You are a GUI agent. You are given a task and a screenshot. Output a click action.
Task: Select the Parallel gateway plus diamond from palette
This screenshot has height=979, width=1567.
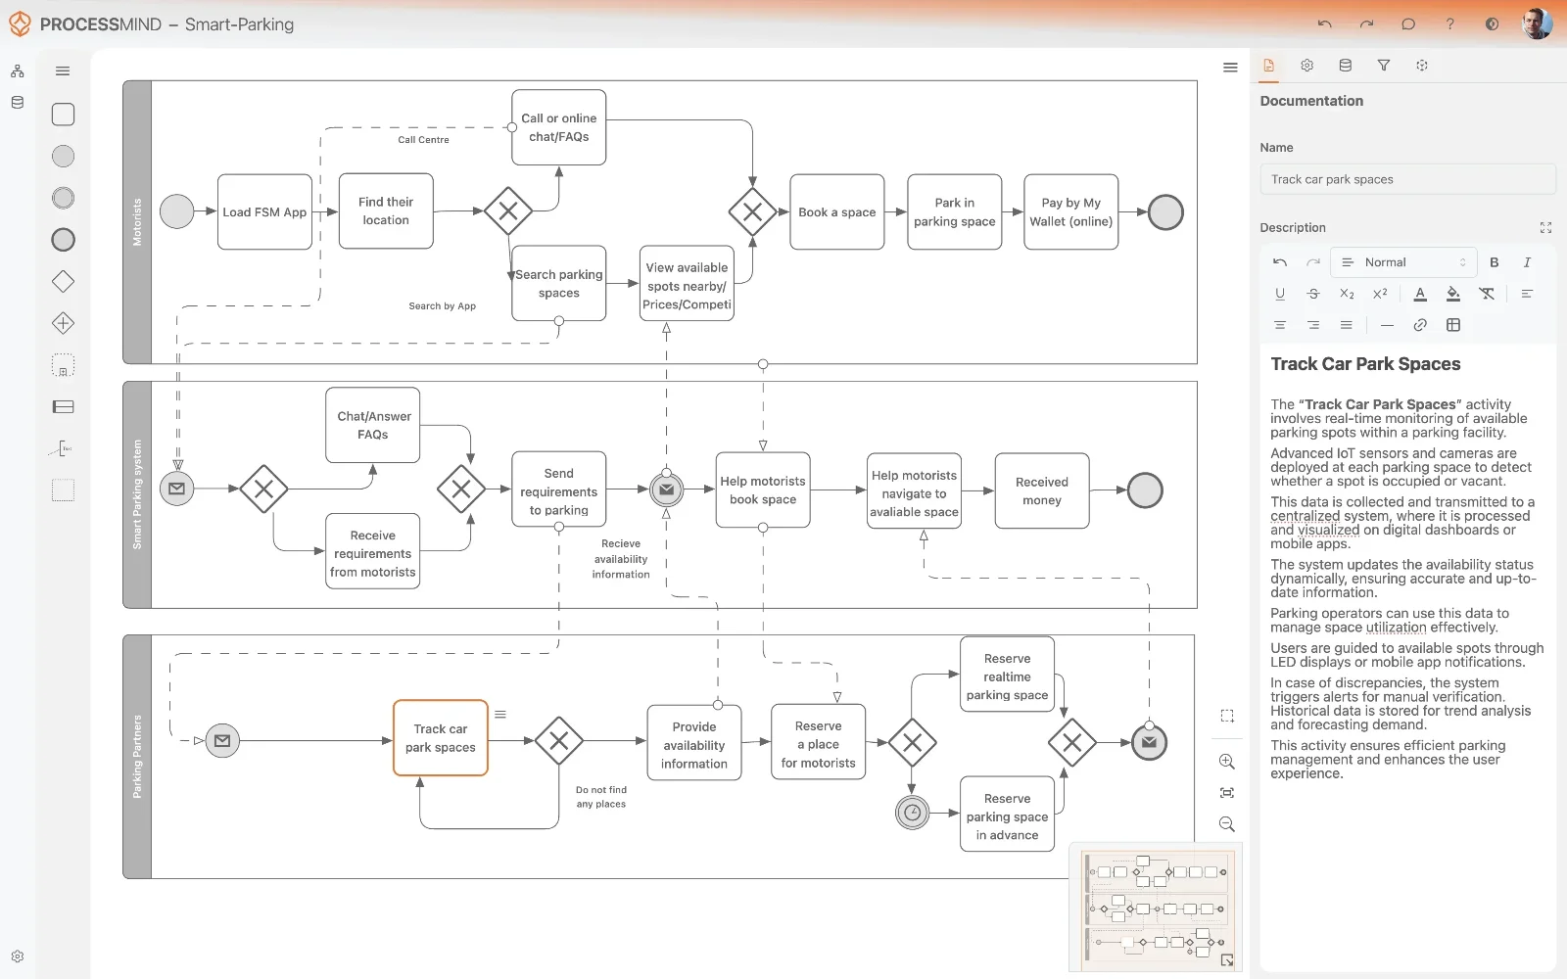point(63,323)
